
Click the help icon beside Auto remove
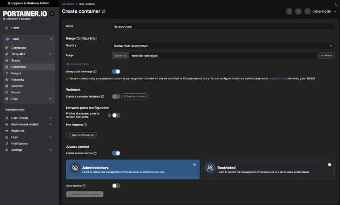[x=84, y=186]
